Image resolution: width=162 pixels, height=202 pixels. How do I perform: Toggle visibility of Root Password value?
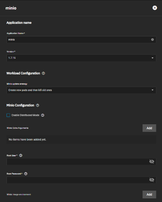(x=151, y=180)
